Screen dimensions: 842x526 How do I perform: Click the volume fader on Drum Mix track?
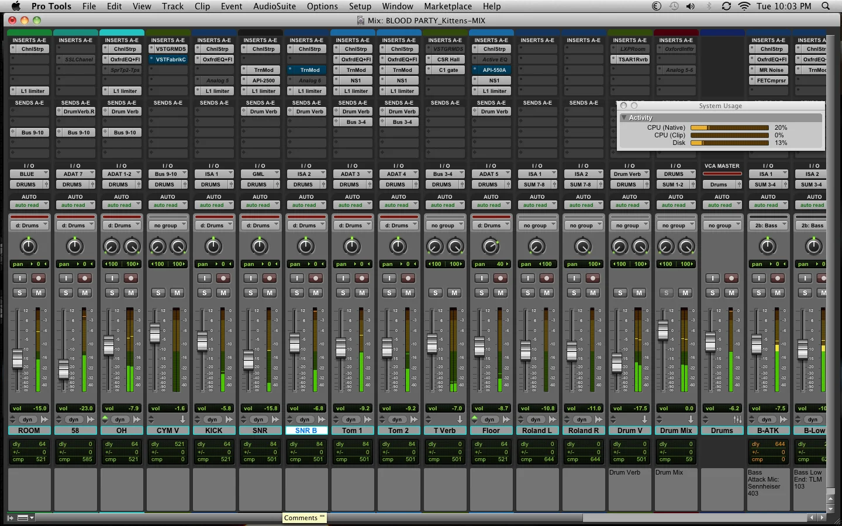(663, 330)
